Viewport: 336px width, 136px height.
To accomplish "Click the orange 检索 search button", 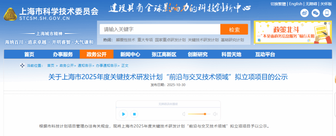I will coord(234,29).
